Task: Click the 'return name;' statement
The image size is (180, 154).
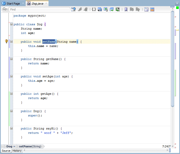Action: pos(39,63)
